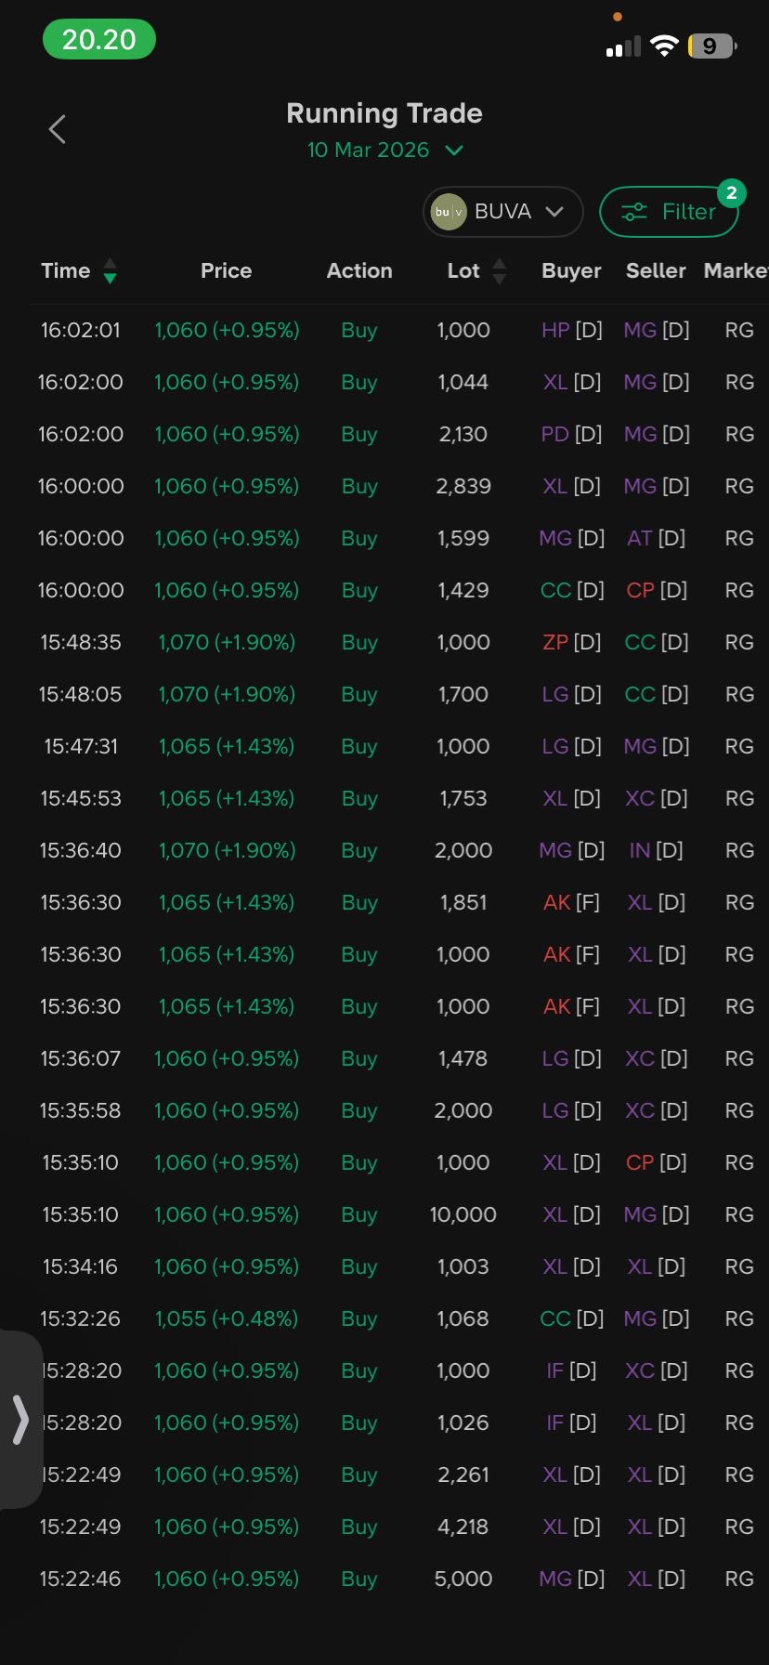This screenshot has width=769, height=1665.
Task: Click the BUVA stock logo icon
Action: pos(449,212)
